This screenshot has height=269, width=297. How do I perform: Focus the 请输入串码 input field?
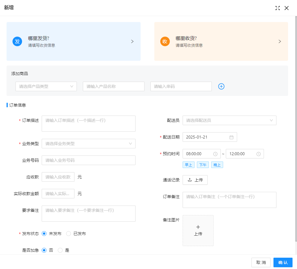click(181, 86)
